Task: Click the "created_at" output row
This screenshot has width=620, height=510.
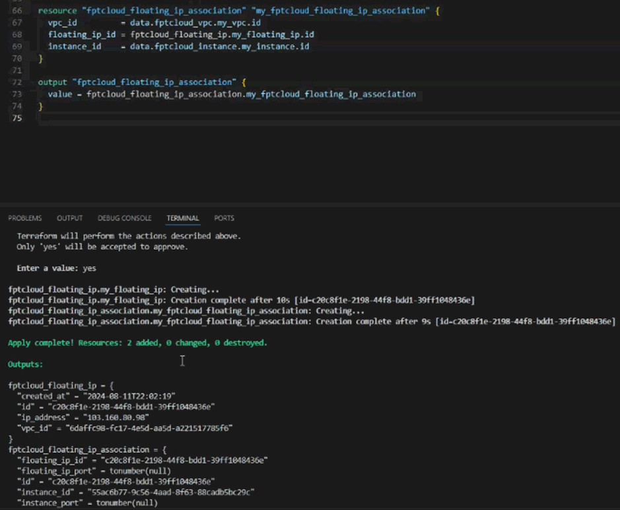Action: tap(96, 397)
